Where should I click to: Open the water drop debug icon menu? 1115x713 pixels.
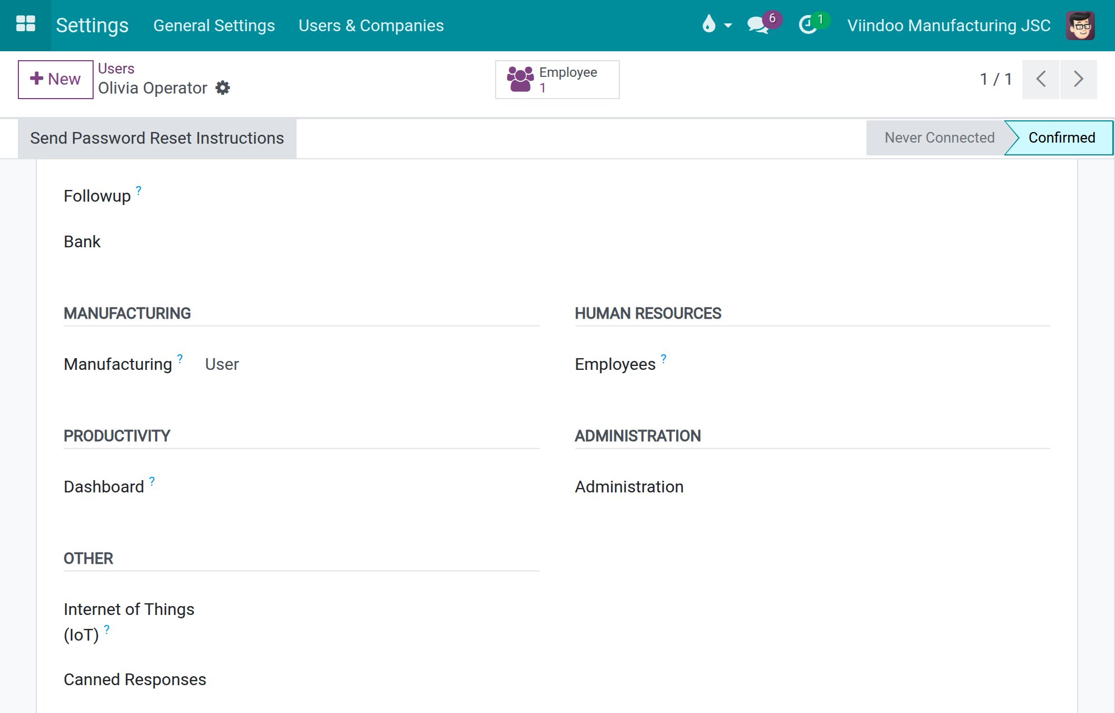pos(709,25)
